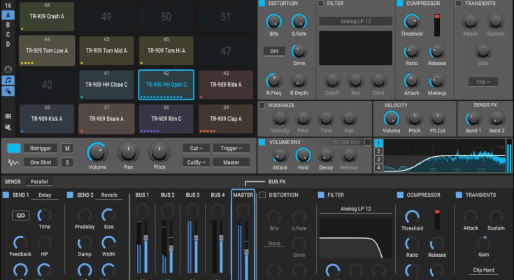Toggle the link icon in Send 1
514x280 pixels.
[x=21, y=215]
